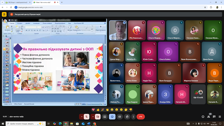
Task: Open more options three-dot menu
Action: click(133, 117)
